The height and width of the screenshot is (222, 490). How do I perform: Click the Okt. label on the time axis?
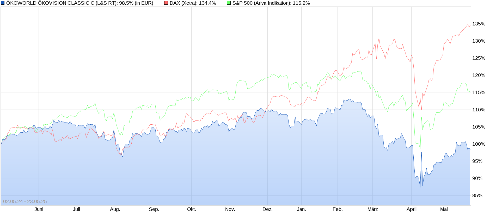point(192,209)
